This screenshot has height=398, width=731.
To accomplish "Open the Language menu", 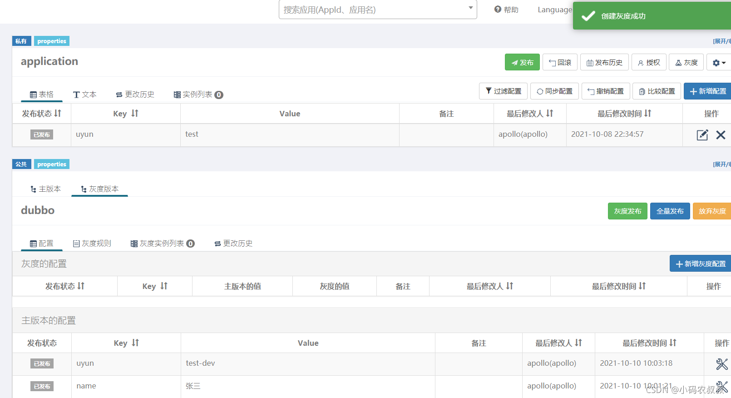I will pos(555,10).
